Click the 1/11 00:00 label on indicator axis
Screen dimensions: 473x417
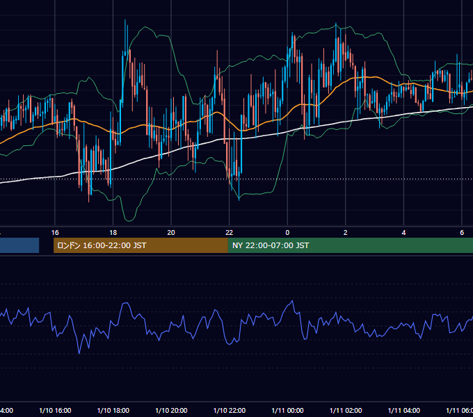tap(287, 411)
